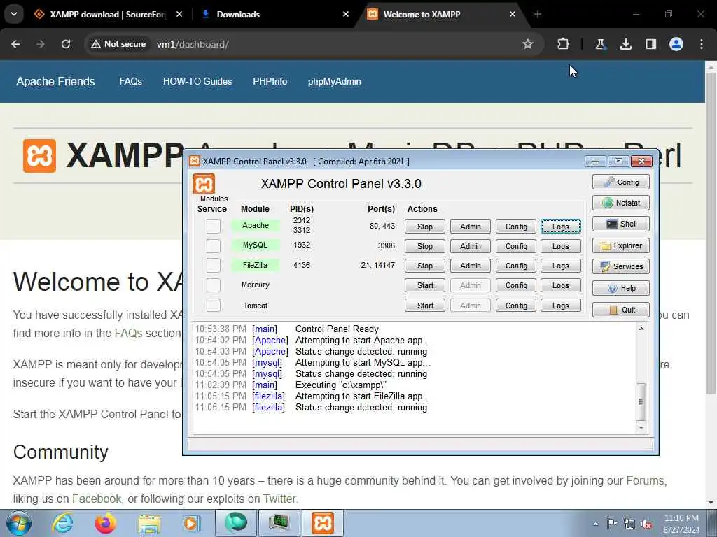Open Tomcat Config button
This screenshot has width=717, height=537.
coord(516,306)
